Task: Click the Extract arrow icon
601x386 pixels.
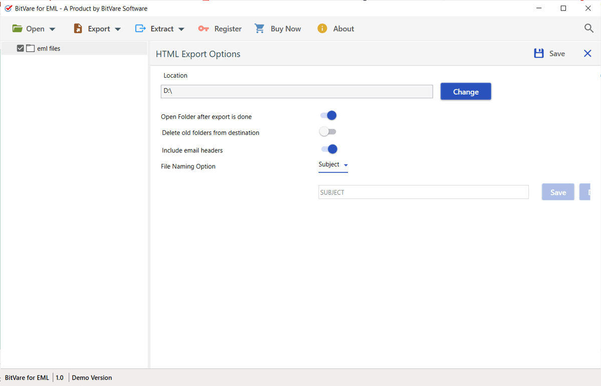Action: point(141,29)
